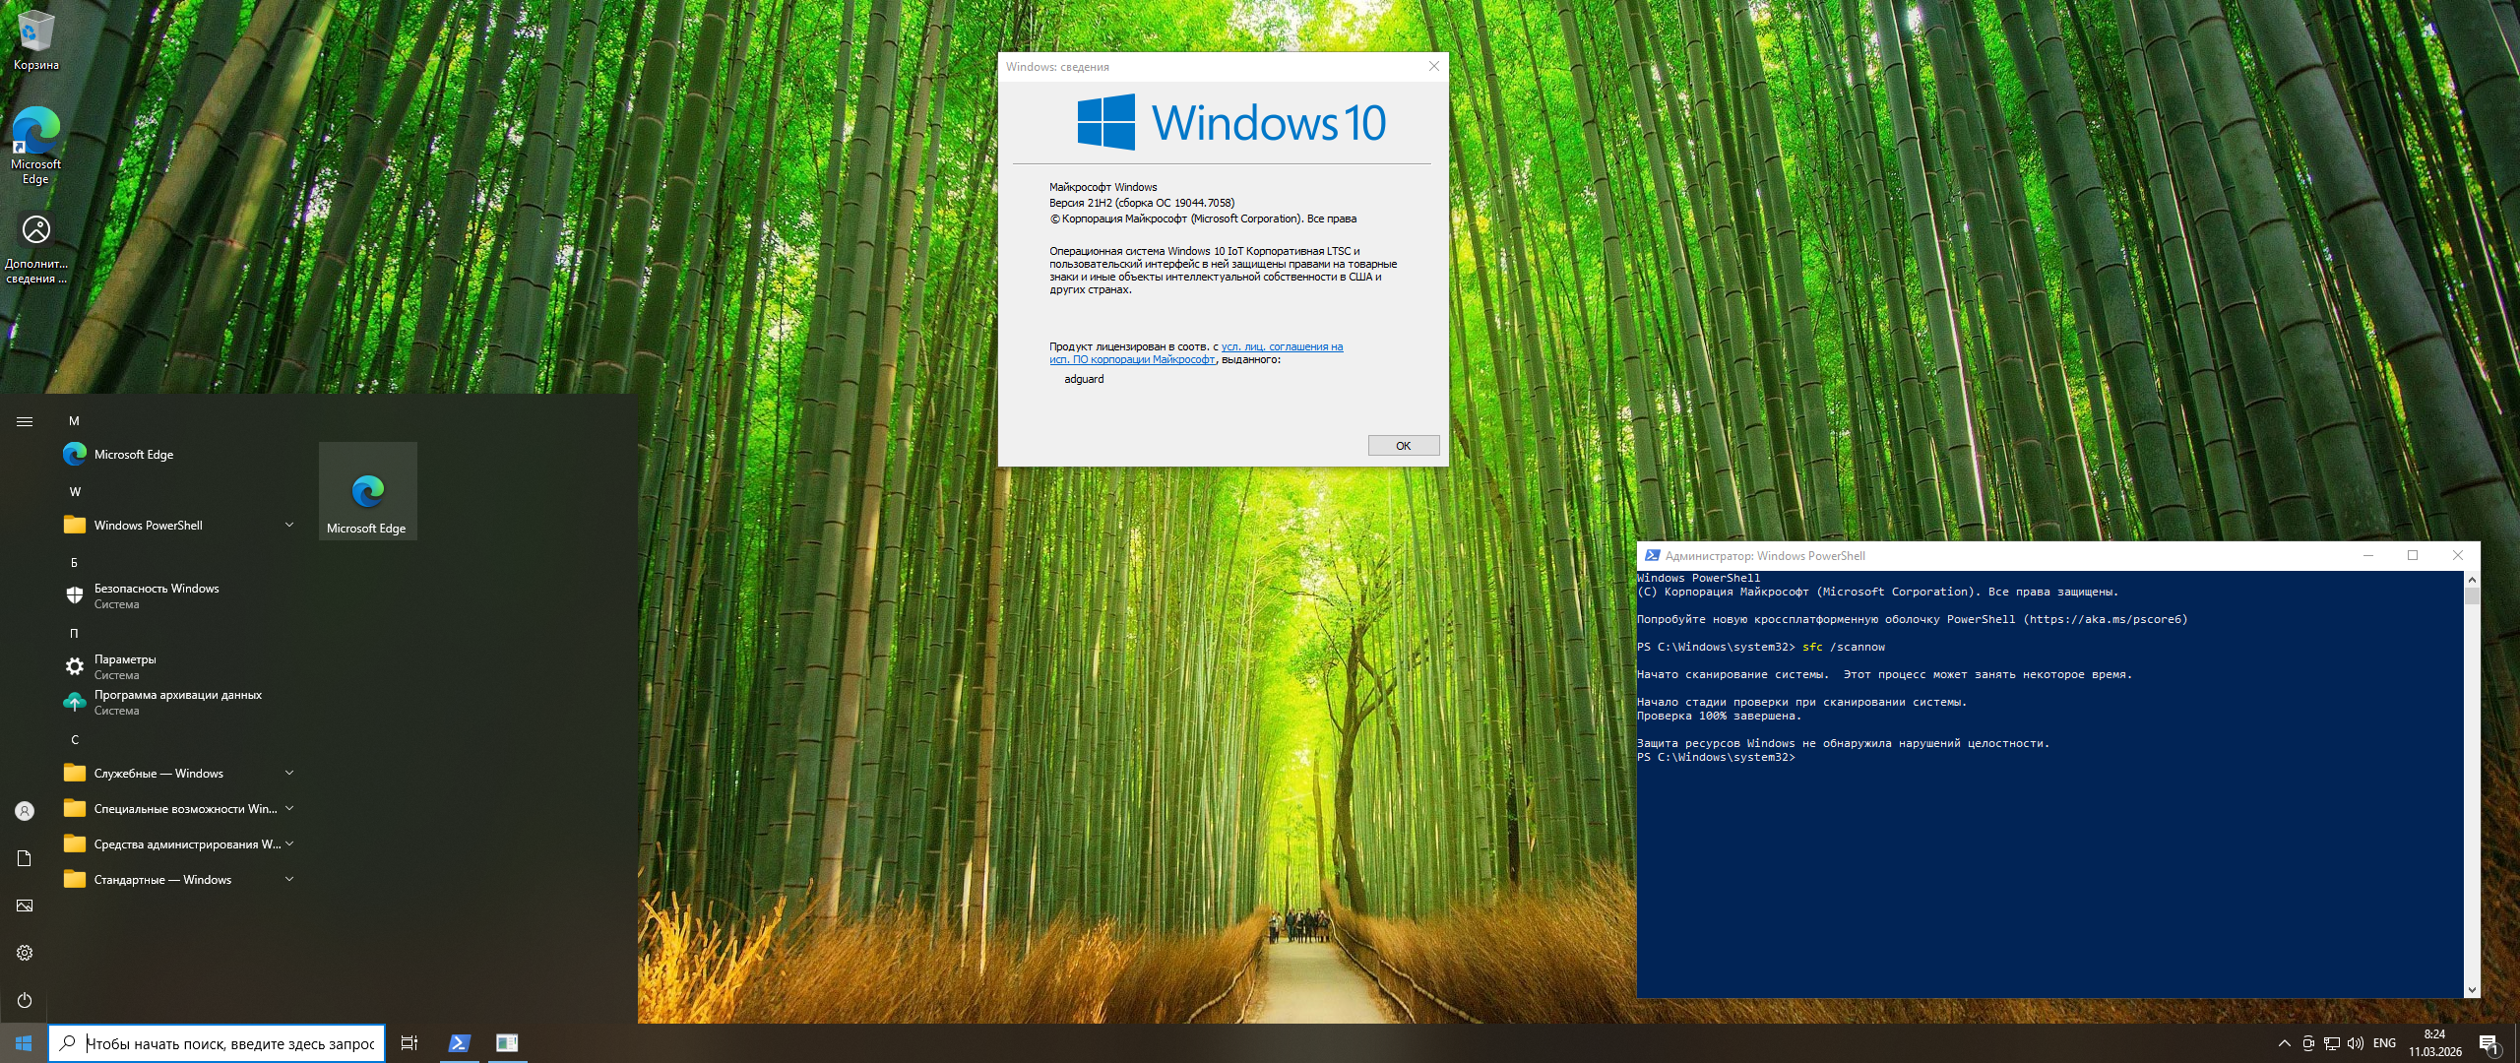Click OK in the Windows info dialog
Screen dimensions: 2520x1063
click(x=1403, y=446)
